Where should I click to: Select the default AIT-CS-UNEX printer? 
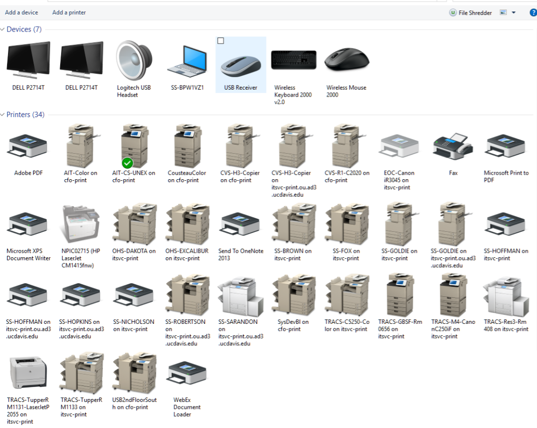pyautogui.click(x=134, y=154)
